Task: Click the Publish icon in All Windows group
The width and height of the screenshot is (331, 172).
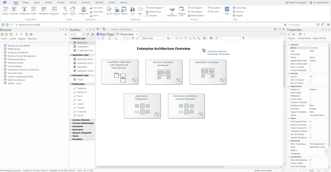Action: click(x=33, y=11)
